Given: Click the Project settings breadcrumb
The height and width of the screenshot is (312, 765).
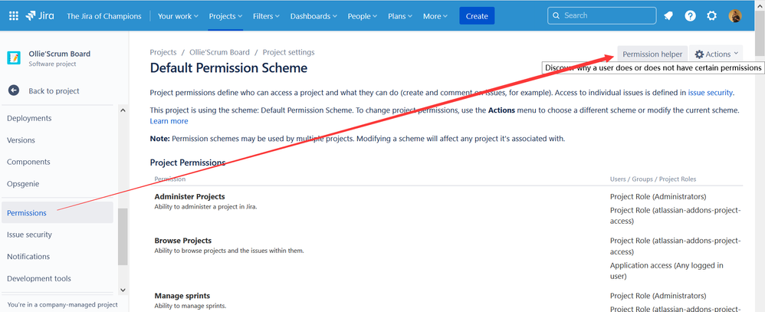Looking at the screenshot, I should [289, 52].
